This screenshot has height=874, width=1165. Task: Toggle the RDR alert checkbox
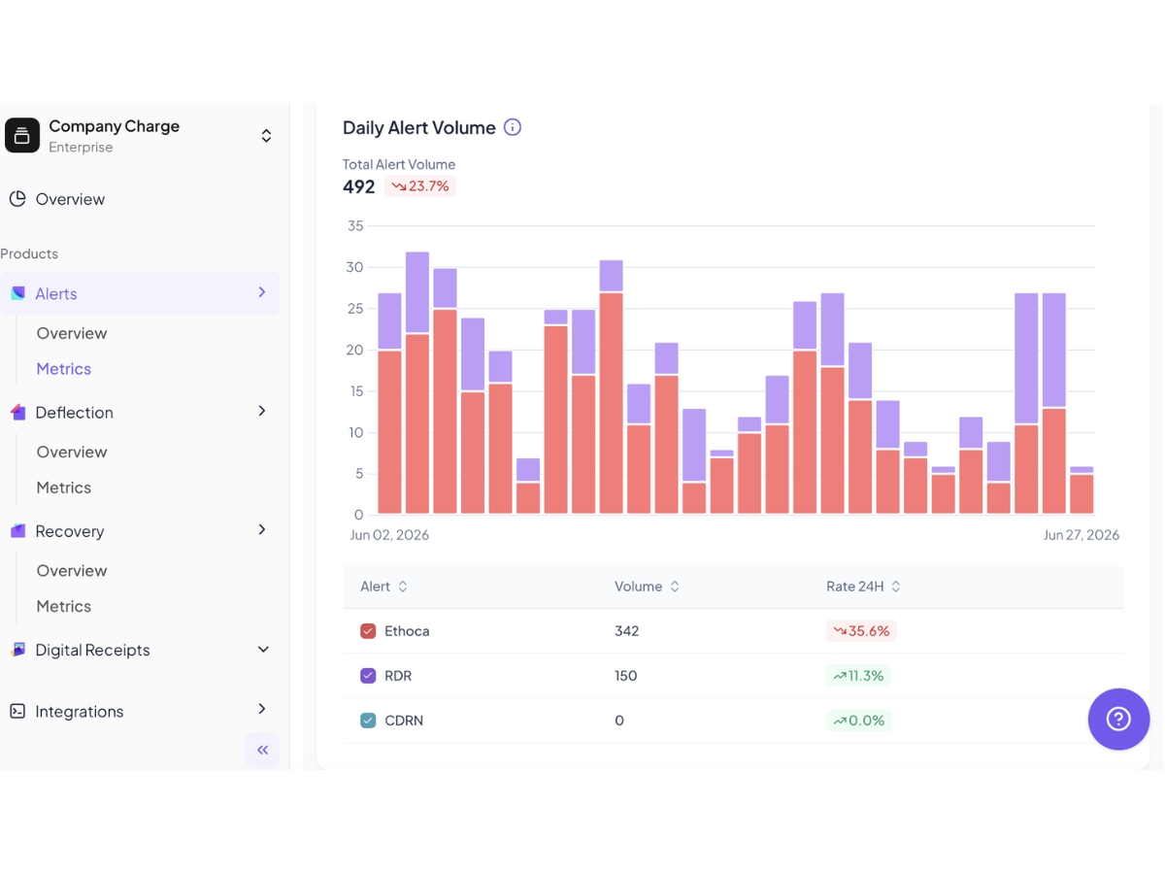(x=368, y=676)
